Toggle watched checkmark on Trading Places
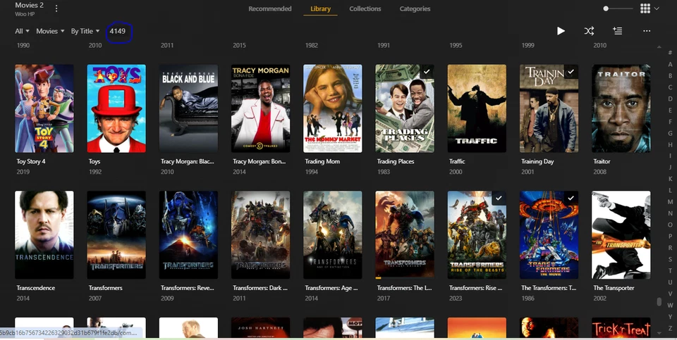Image resolution: width=677 pixels, height=340 pixels. (x=427, y=72)
